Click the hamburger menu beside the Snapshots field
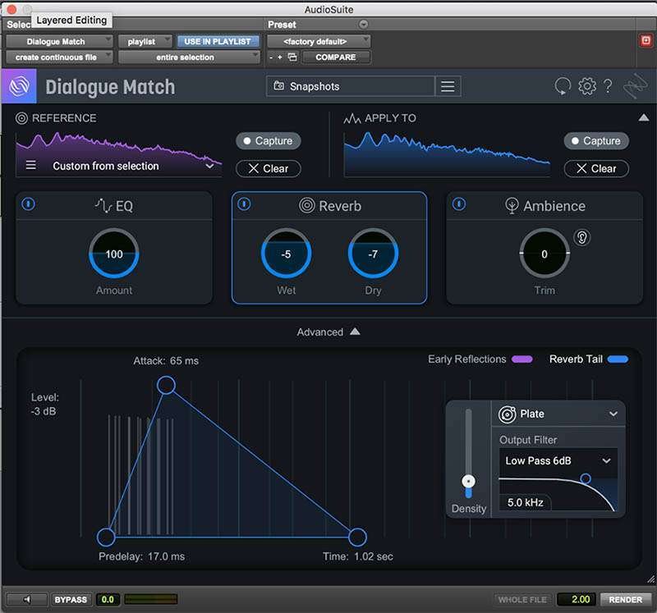Image resolution: width=657 pixels, height=613 pixels. pos(448,85)
